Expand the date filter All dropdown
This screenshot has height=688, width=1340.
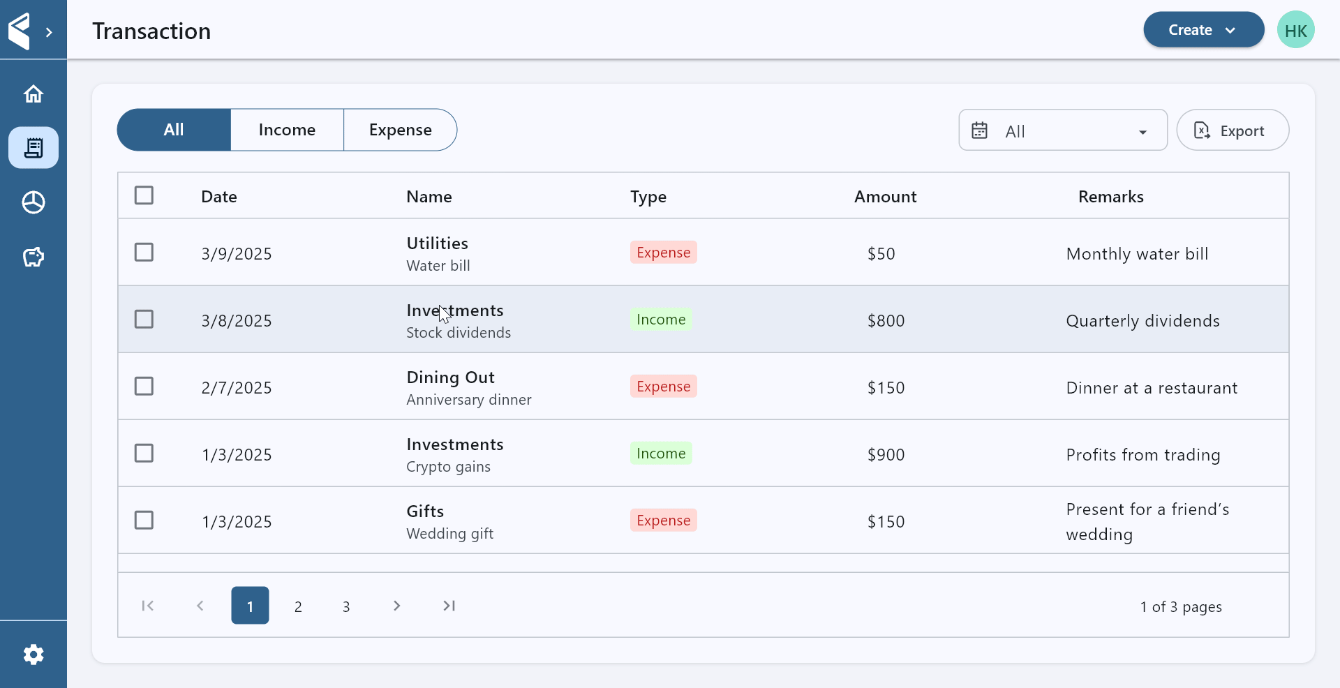(1062, 130)
